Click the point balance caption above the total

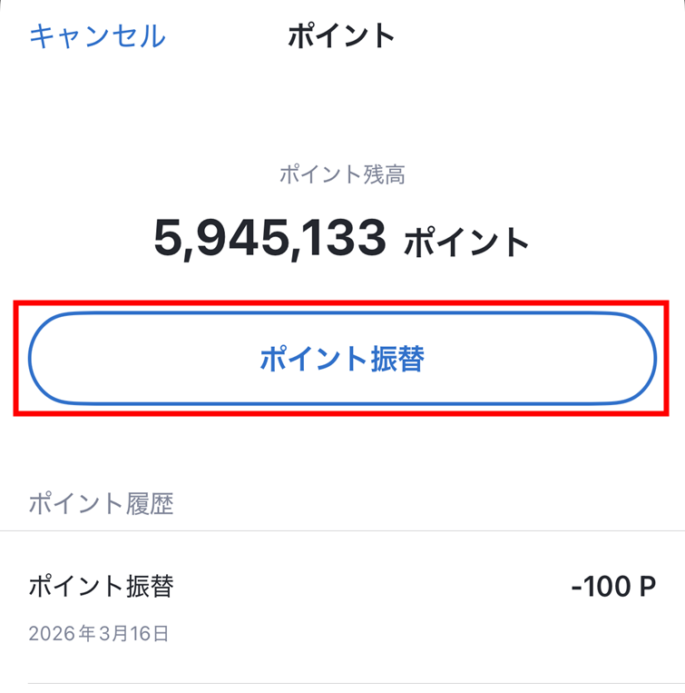click(x=342, y=175)
